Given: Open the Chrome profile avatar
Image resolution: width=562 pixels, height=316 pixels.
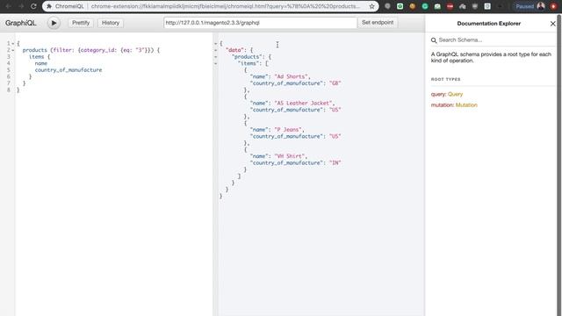Looking at the screenshot, I should pos(541,6).
